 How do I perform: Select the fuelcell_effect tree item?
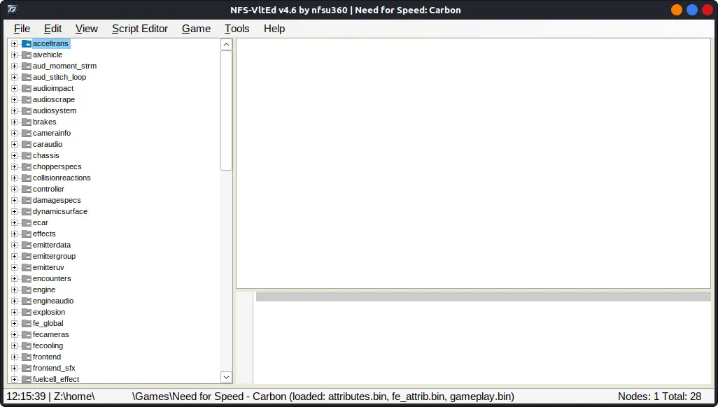[56, 379]
